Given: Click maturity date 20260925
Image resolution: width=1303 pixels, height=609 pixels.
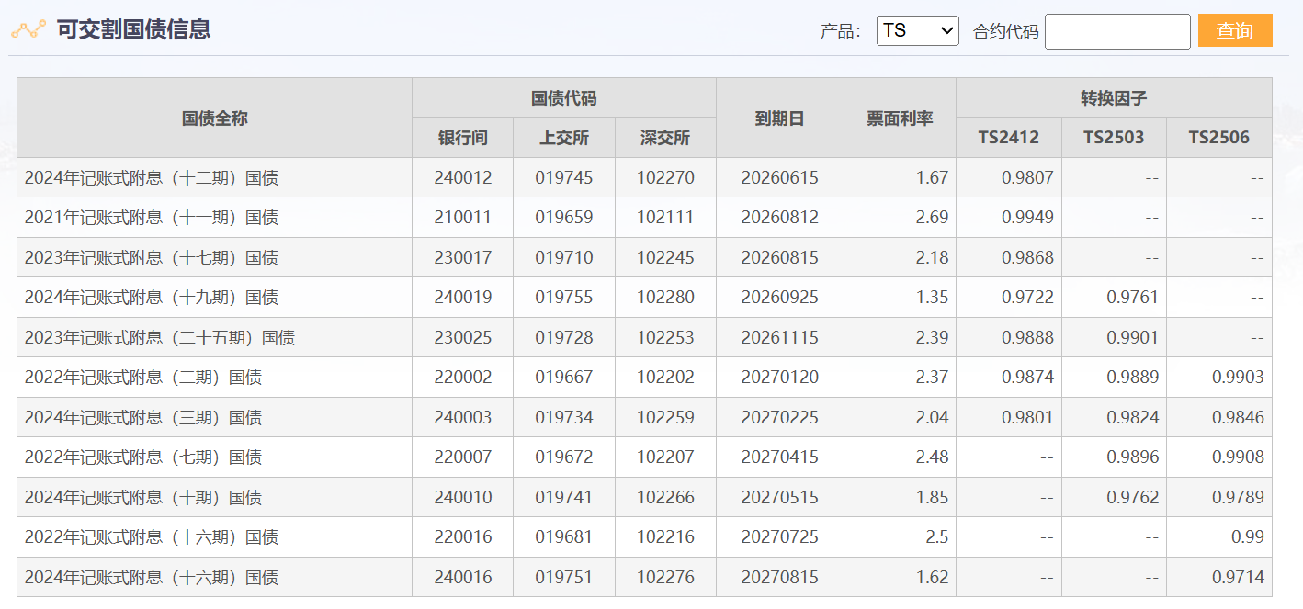Looking at the screenshot, I should pyautogui.click(x=779, y=298).
